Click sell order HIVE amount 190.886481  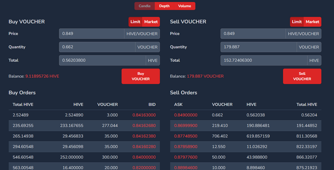pos(258,126)
